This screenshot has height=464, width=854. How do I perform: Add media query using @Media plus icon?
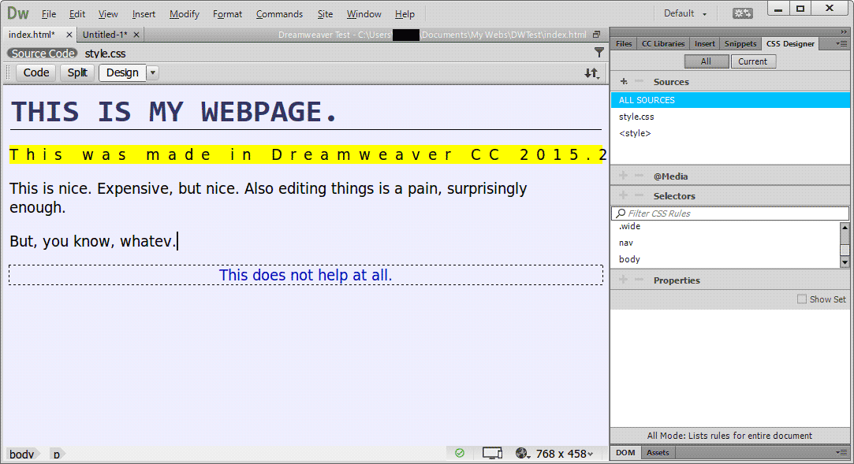(624, 176)
